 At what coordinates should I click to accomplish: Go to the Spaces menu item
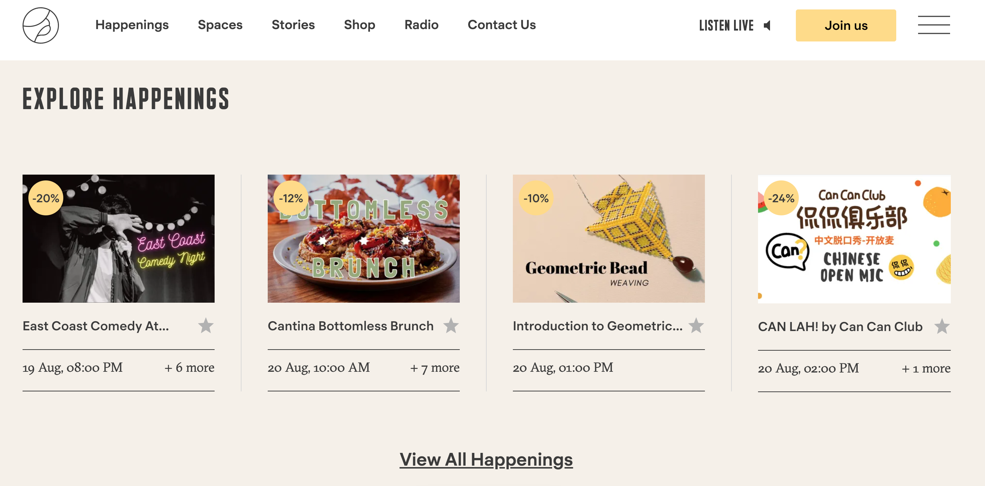tap(220, 25)
